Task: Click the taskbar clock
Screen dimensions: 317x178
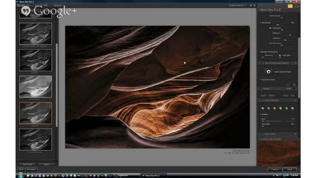Action: pyautogui.click(x=295, y=176)
